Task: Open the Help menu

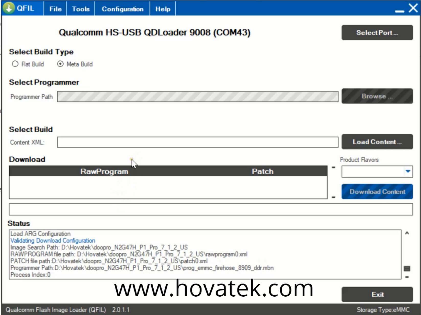Action: tap(163, 9)
